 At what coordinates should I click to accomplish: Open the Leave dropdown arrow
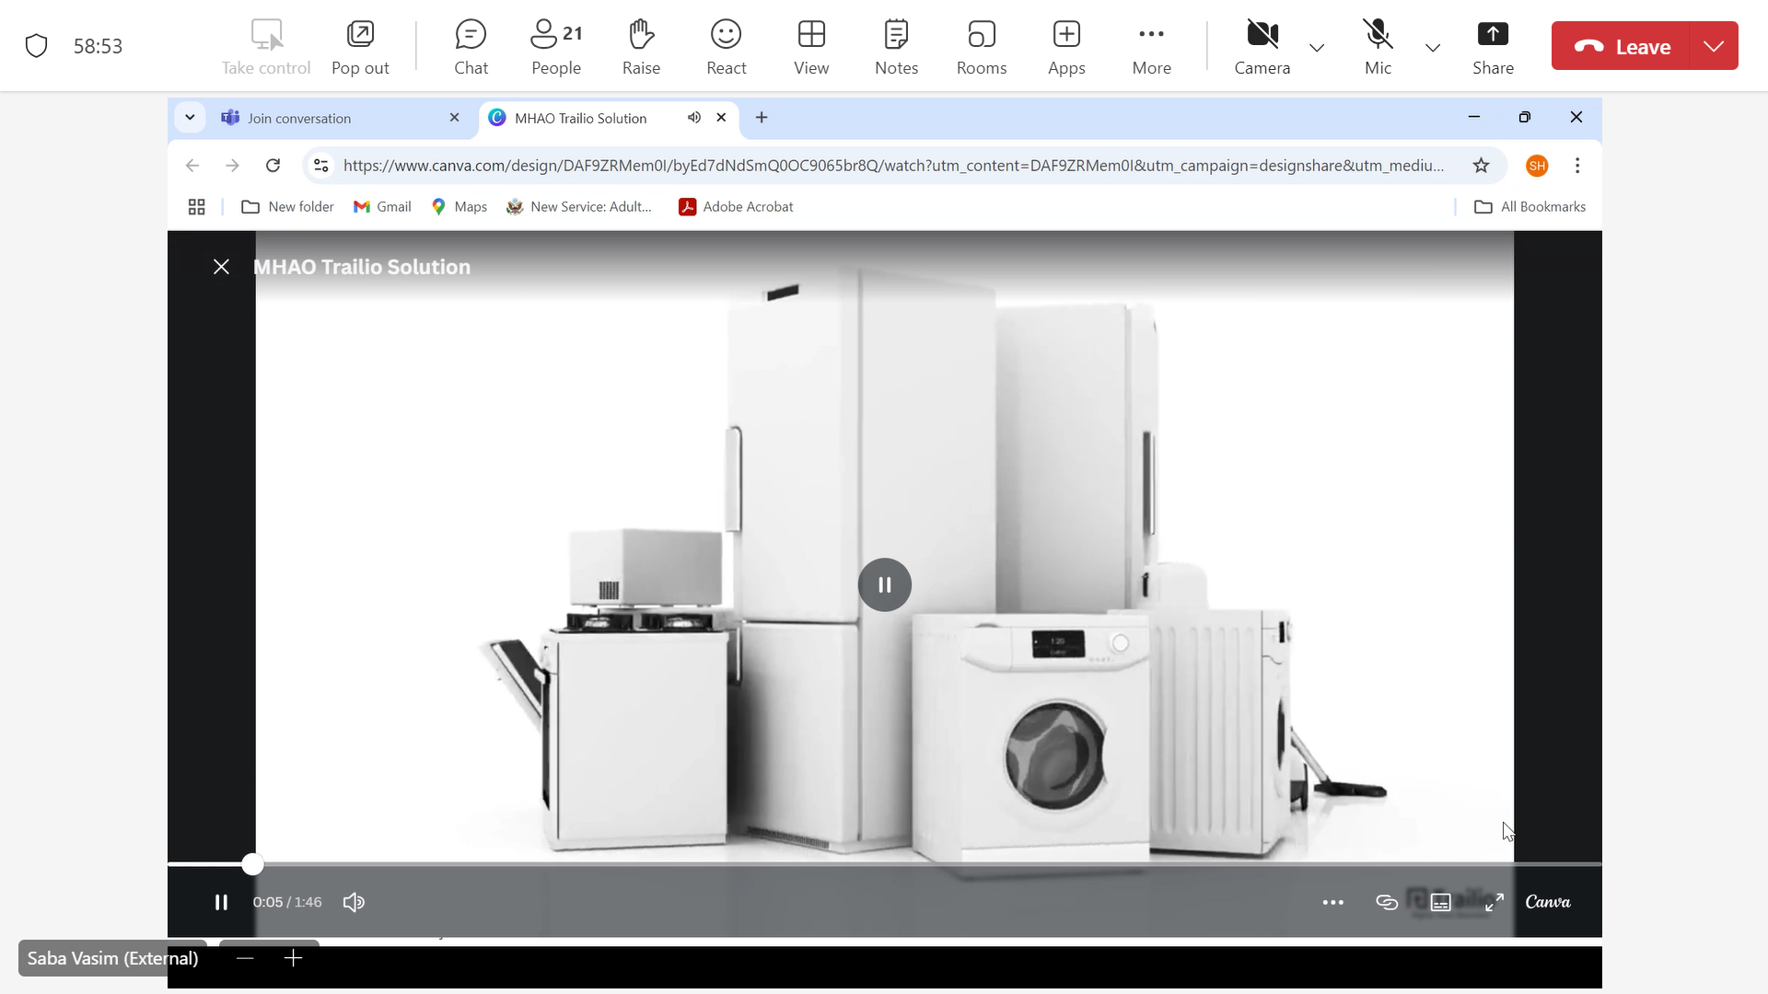[1714, 46]
